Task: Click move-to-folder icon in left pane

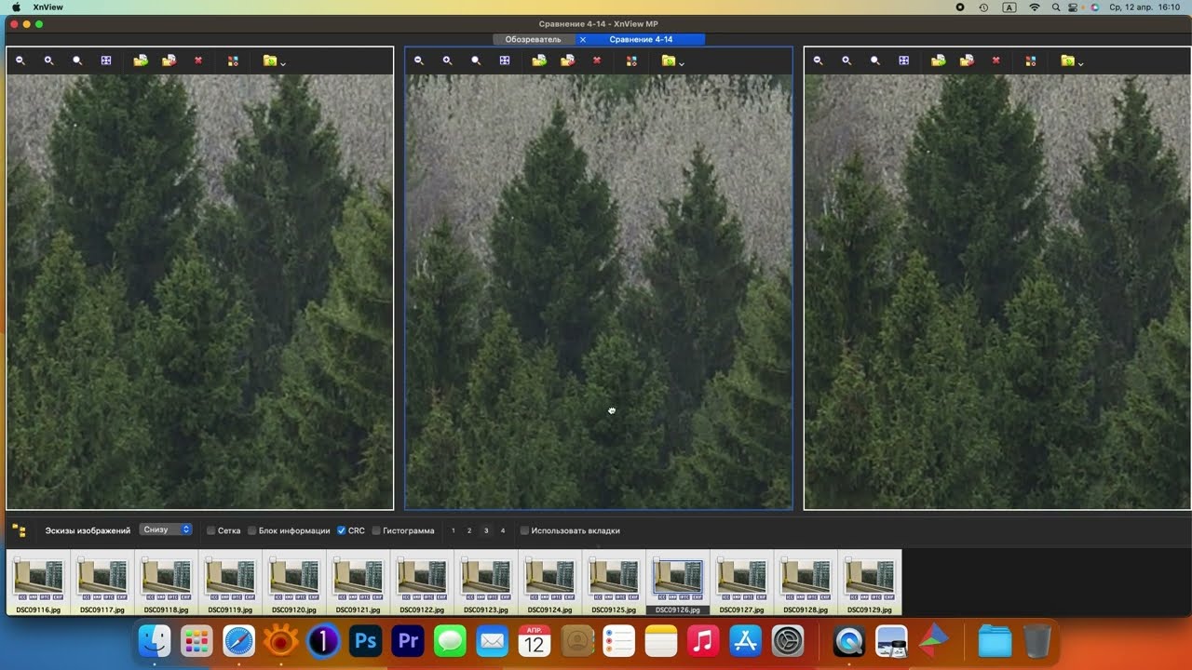Action: coord(169,60)
